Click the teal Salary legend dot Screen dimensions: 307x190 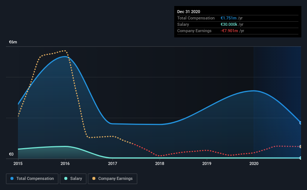coord(66,178)
